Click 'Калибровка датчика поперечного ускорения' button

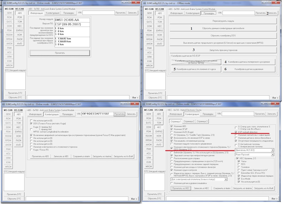tap(249, 62)
